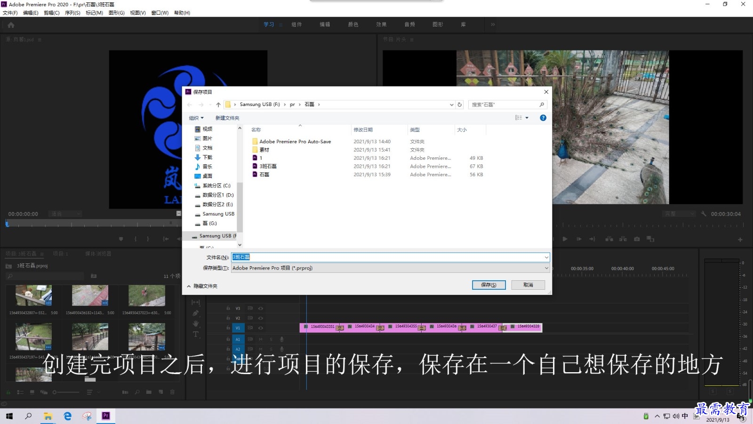Select the Type tool in timeline toolbar
The width and height of the screenshot is (753, 424).
point(196,334)
